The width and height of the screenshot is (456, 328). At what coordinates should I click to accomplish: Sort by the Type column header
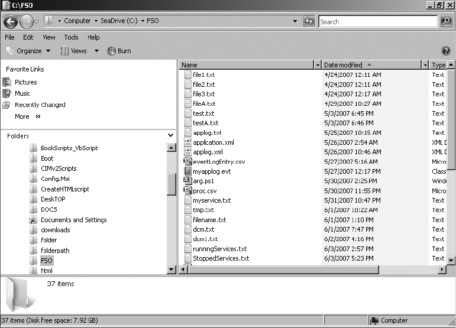[438, 65]
